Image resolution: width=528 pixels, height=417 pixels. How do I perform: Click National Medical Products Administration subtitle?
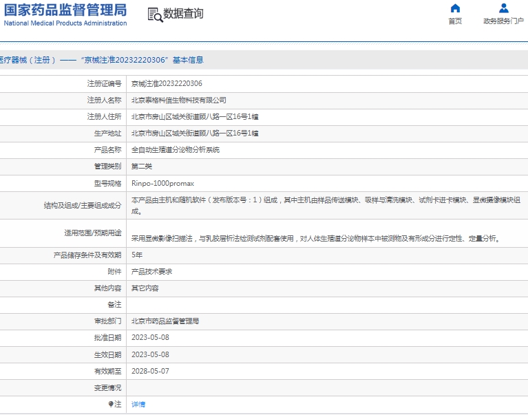pos(65,23)
